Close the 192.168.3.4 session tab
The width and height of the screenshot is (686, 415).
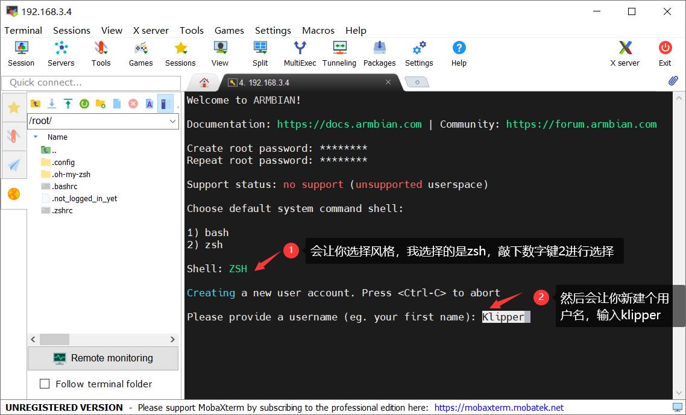click(388, 82)
